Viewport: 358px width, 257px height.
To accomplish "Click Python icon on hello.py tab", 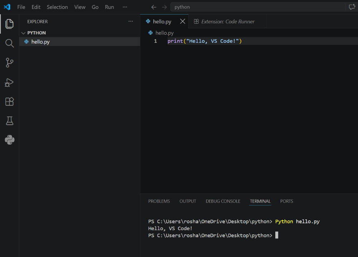I will [148, 21].
